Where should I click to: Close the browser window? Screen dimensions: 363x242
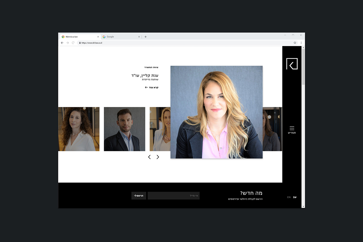(x=301, y=35)
